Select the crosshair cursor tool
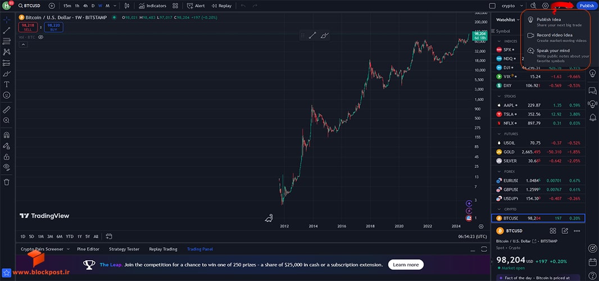This screenshot has height=281, width=599. pos(7,20)
